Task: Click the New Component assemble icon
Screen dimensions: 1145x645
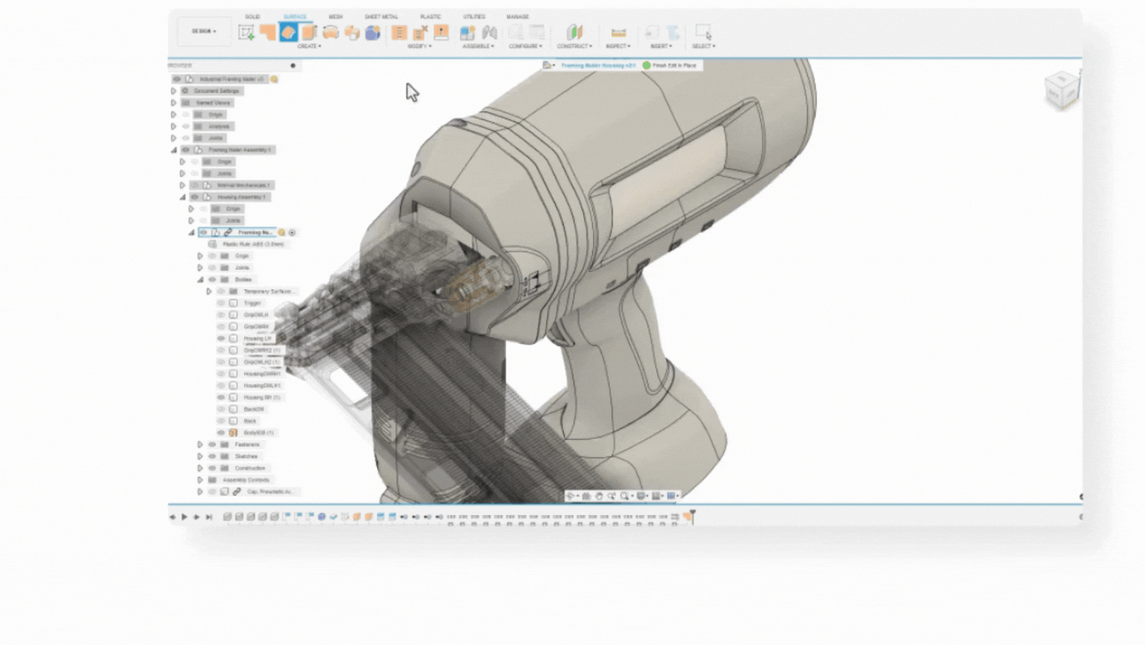Action: (x=468, y=32)
